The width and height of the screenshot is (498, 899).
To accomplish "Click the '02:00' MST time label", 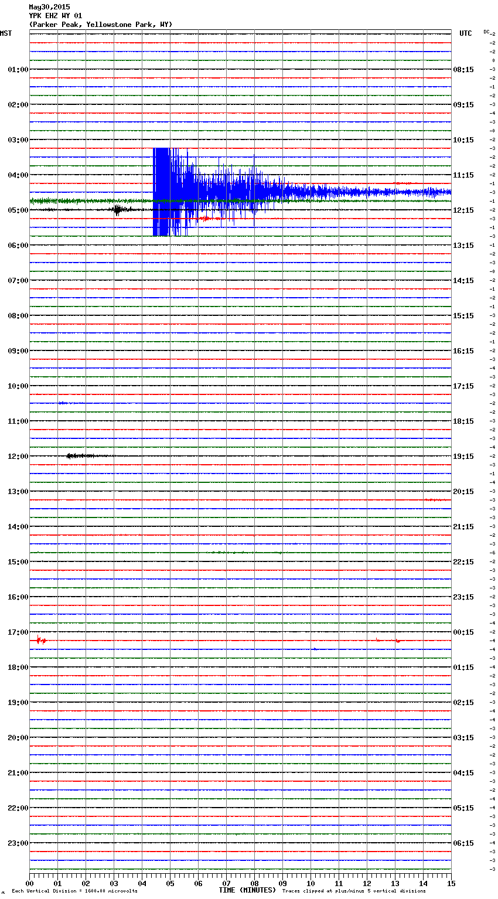I will pyautogui.click(x=18, y=104).
